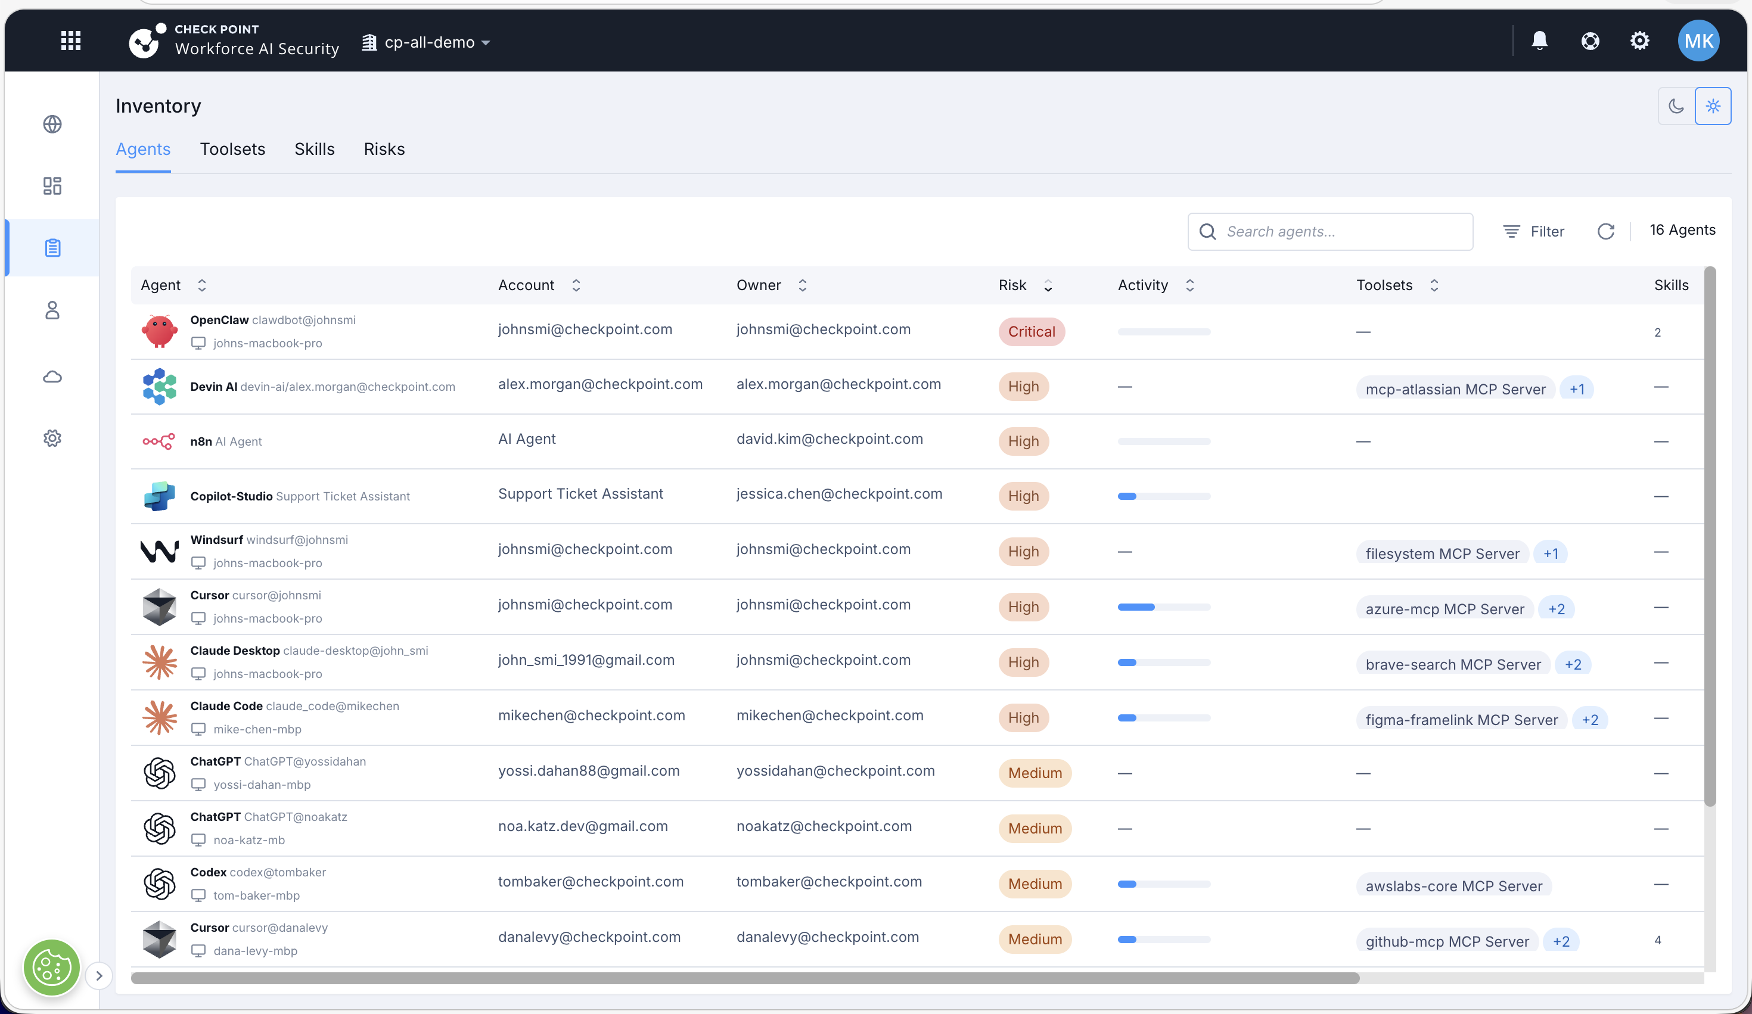The width and height of the screenshot is (1752, 1014).
Task: Switch to the Skills tab
Action: tap(315, 150)
